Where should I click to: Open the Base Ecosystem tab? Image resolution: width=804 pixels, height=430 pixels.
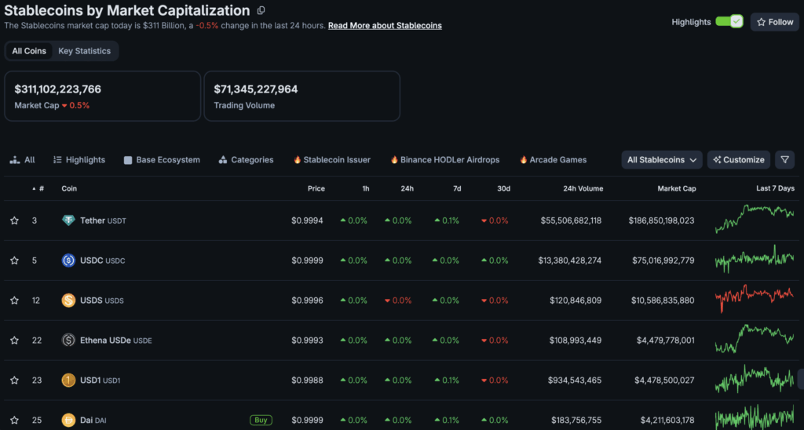point(162,160)
